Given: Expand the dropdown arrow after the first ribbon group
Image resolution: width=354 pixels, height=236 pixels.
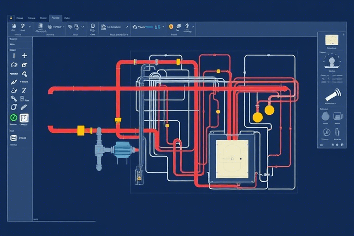Looking at the screenshot, I should pyautogui.click(x=30, y=27).
